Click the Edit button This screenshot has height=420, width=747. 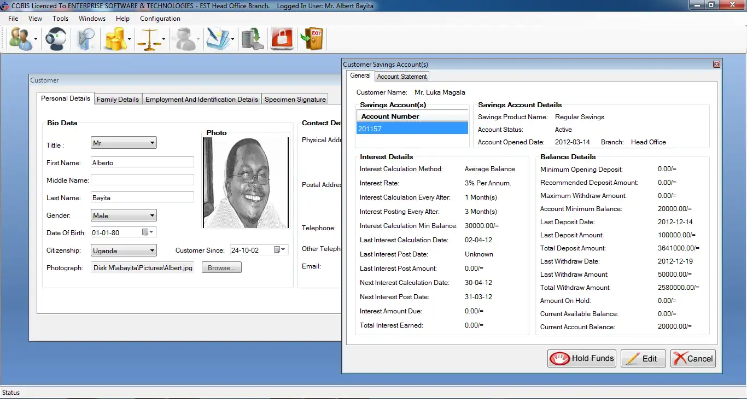pos(643,359)
